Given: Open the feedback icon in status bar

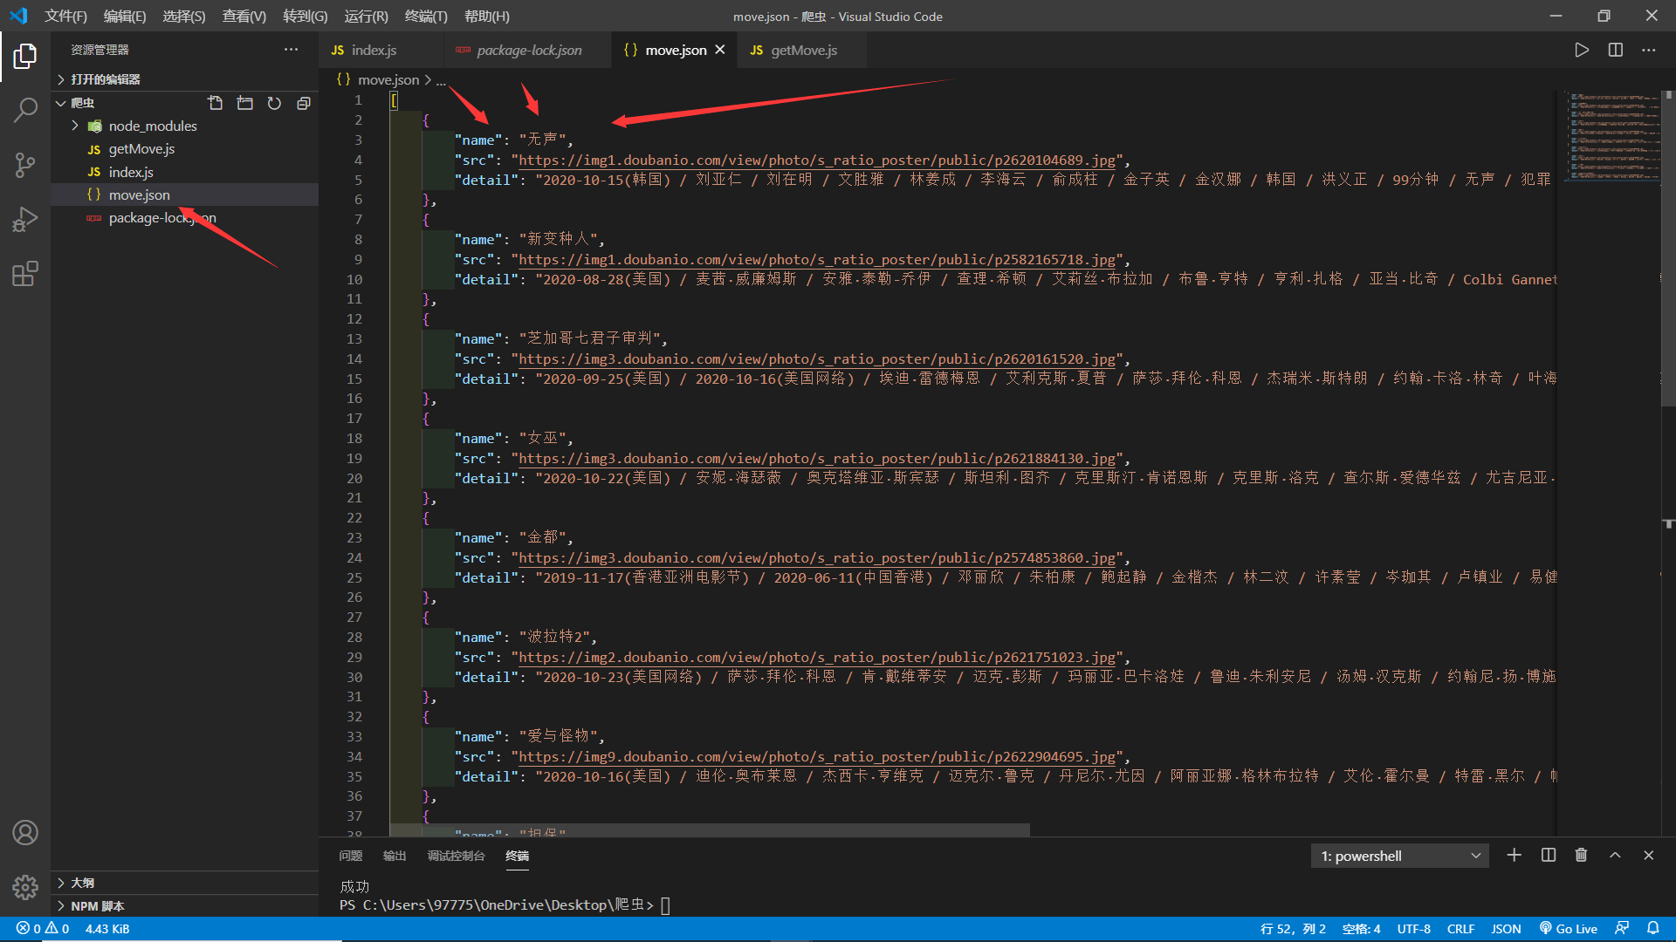Looking at the screenshot, I should click(x=1622, y=929).
